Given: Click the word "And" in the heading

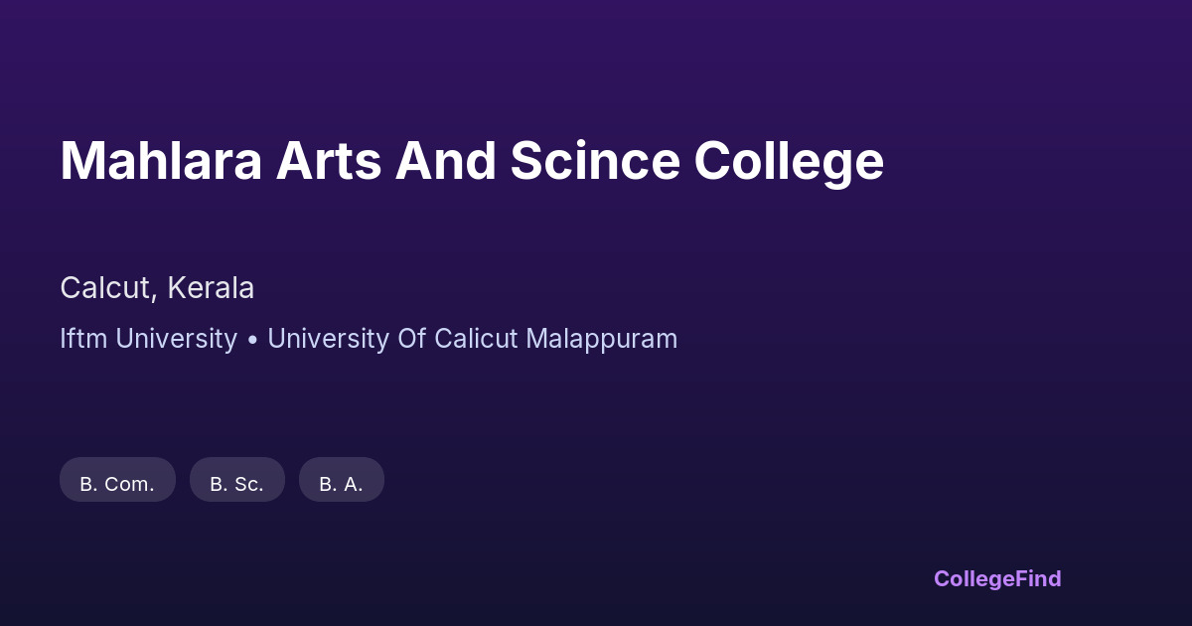Looking at the screenshot, I should tap(446, 161).
